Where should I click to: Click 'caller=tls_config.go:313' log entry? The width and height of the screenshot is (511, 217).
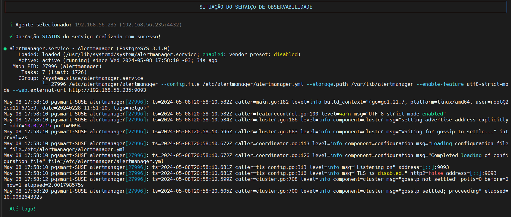click(x=271, y=167)
